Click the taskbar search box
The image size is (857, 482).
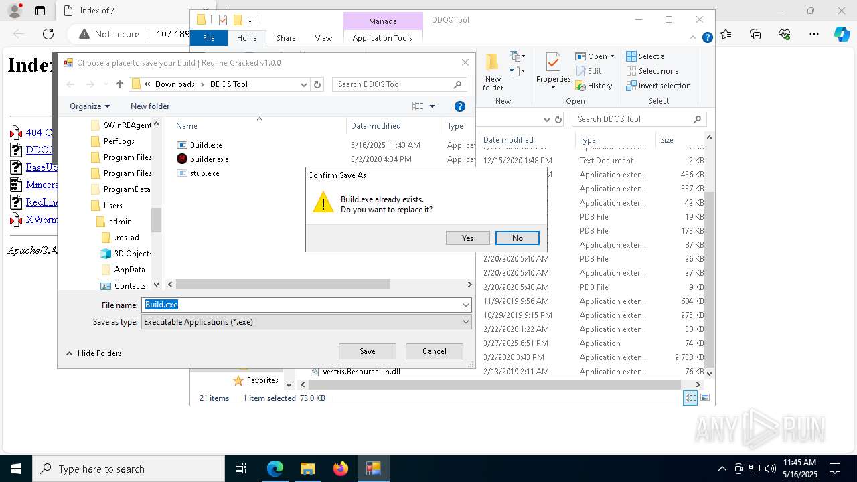129,469
